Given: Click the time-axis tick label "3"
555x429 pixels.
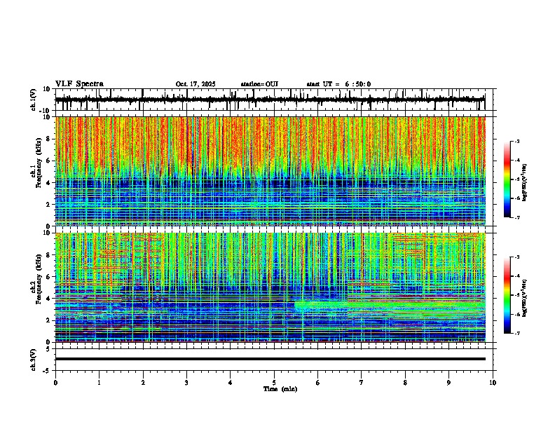Looking at the screenshot, I should pyautogui.click(x=186, y=383).
